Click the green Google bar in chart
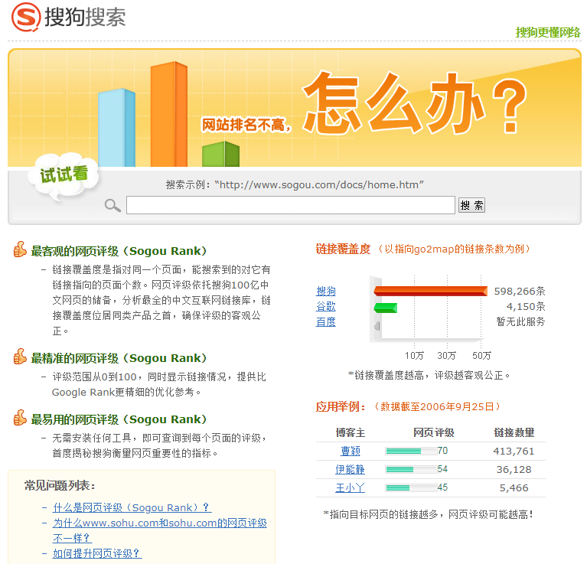The width and height of the screenshot is (587, 564). pos(386,308)
